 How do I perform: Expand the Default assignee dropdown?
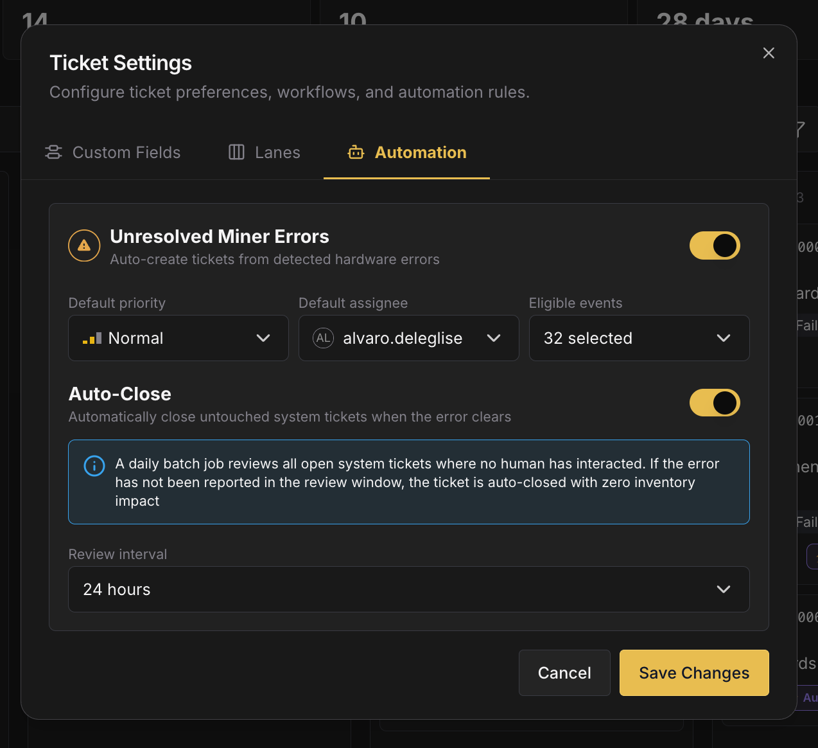tap(409, 338)
